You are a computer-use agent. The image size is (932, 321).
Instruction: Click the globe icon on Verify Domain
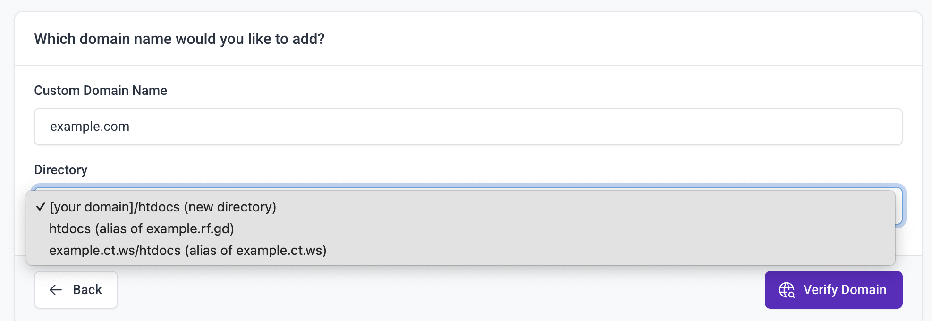787,290
